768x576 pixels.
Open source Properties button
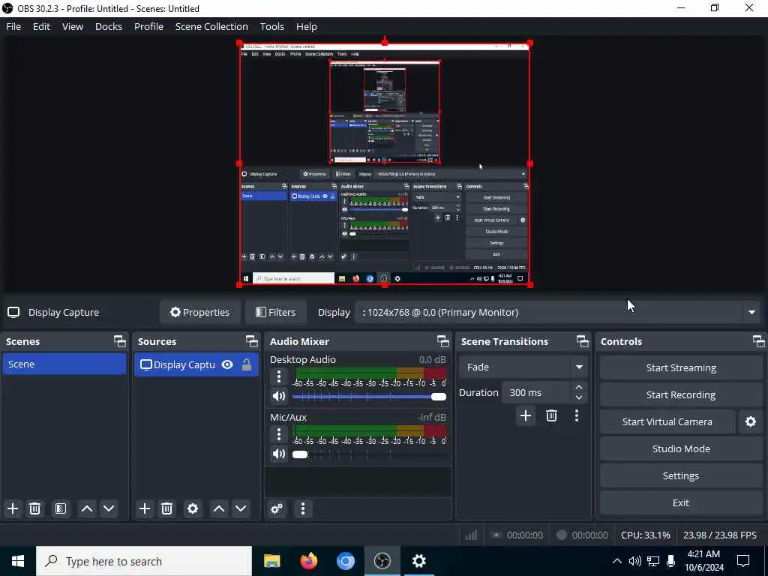pyautogui.click(x=199, y=313)
